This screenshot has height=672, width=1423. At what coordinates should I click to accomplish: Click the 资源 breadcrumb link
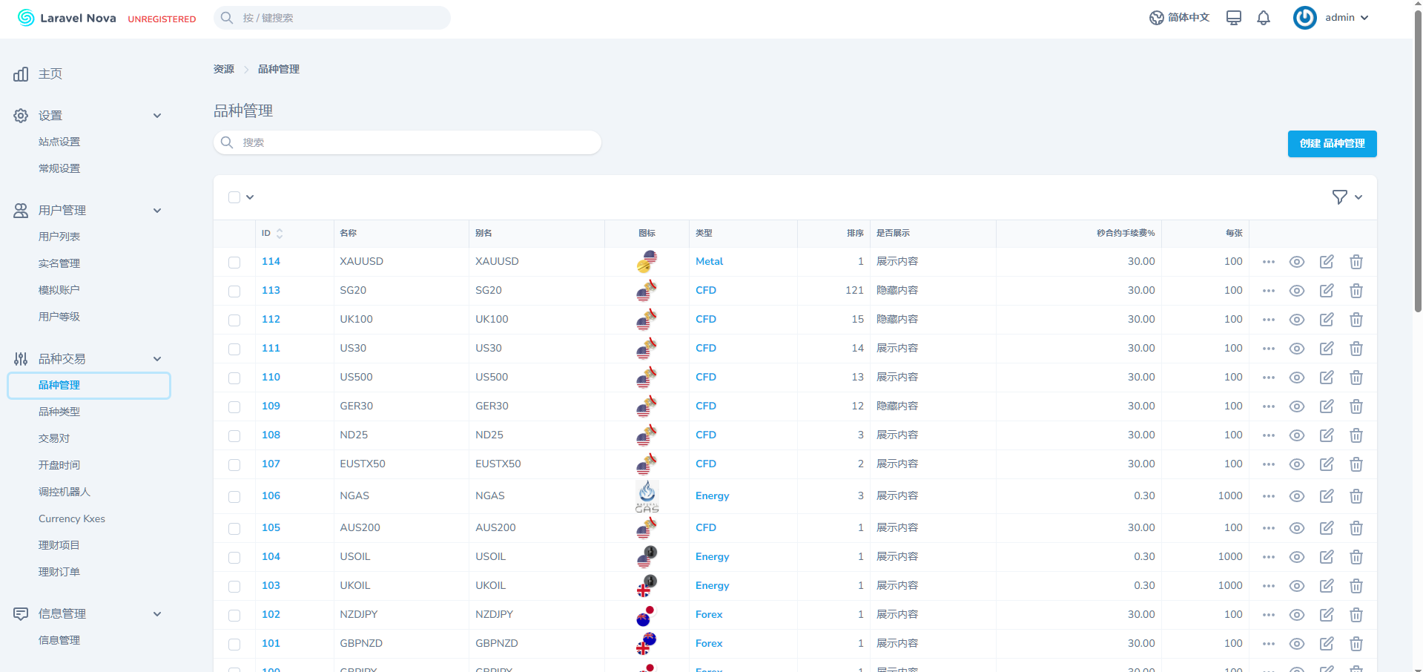click(x=224, y=70)
